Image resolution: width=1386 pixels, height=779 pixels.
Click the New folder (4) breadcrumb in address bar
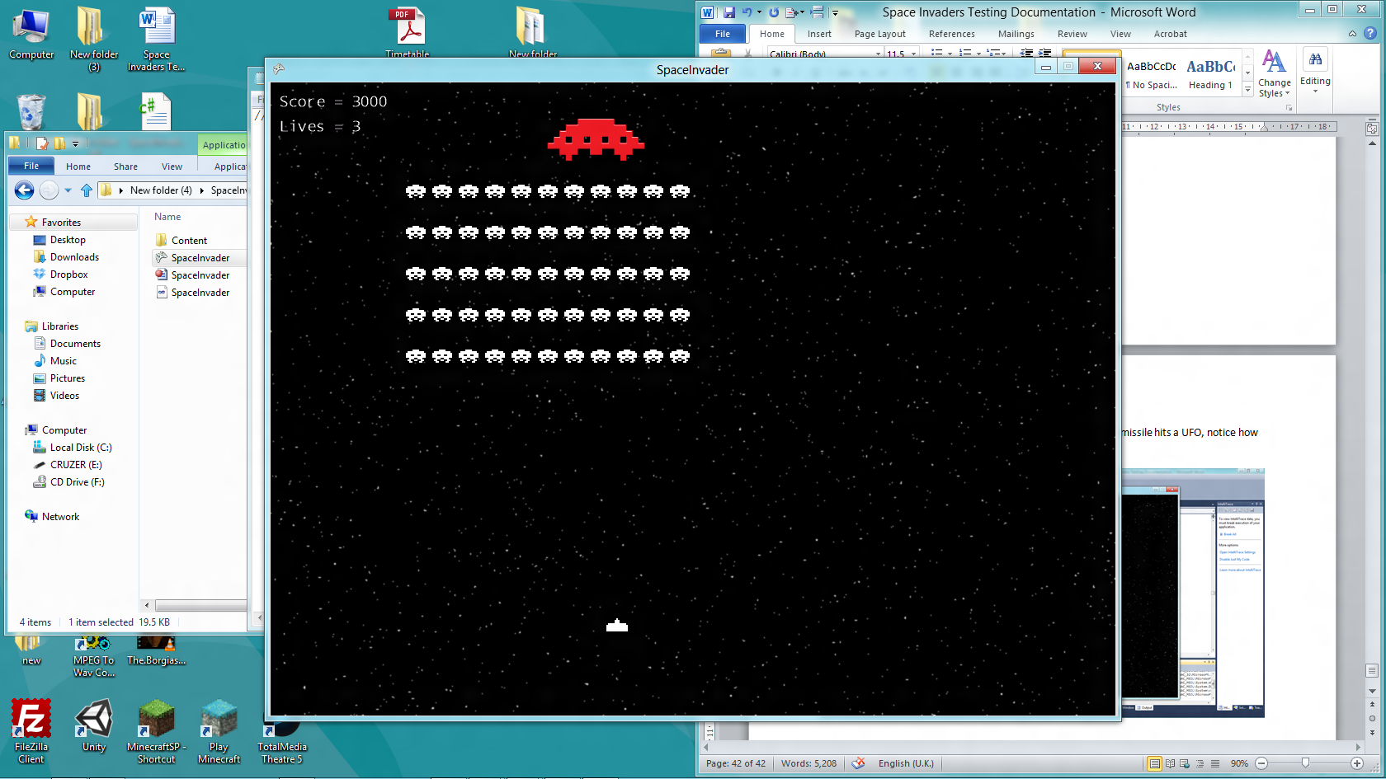(x=161, y=190)
